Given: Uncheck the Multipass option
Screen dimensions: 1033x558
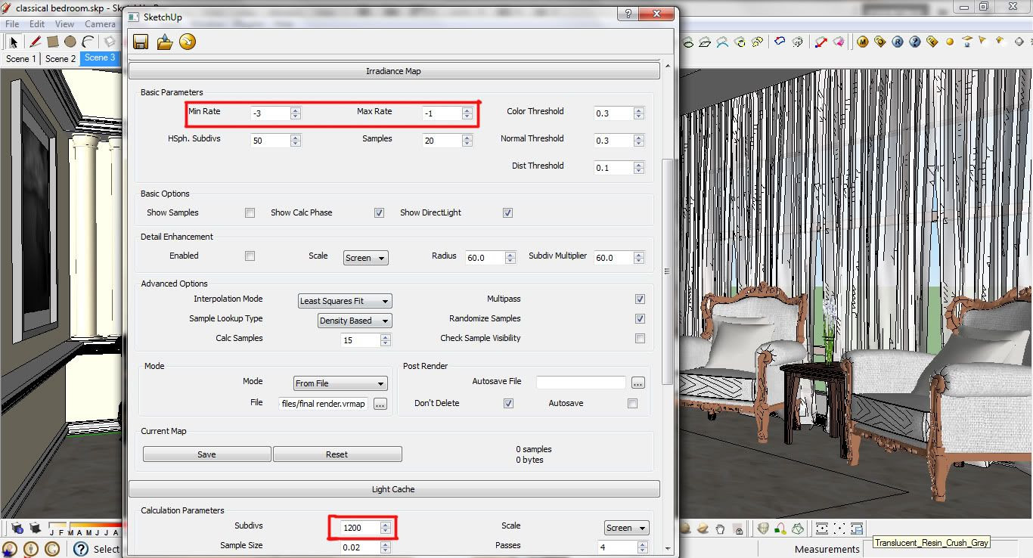Looking at the screenshot, I should (640, 299).
